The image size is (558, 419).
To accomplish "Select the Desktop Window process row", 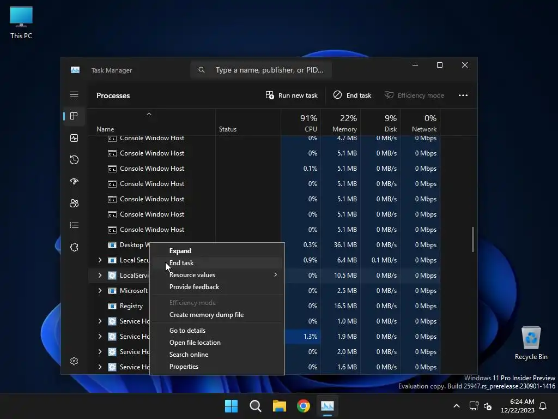I will 264,245.
